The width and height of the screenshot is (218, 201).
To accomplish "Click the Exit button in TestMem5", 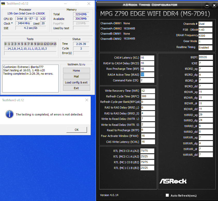I will (76, 88).
